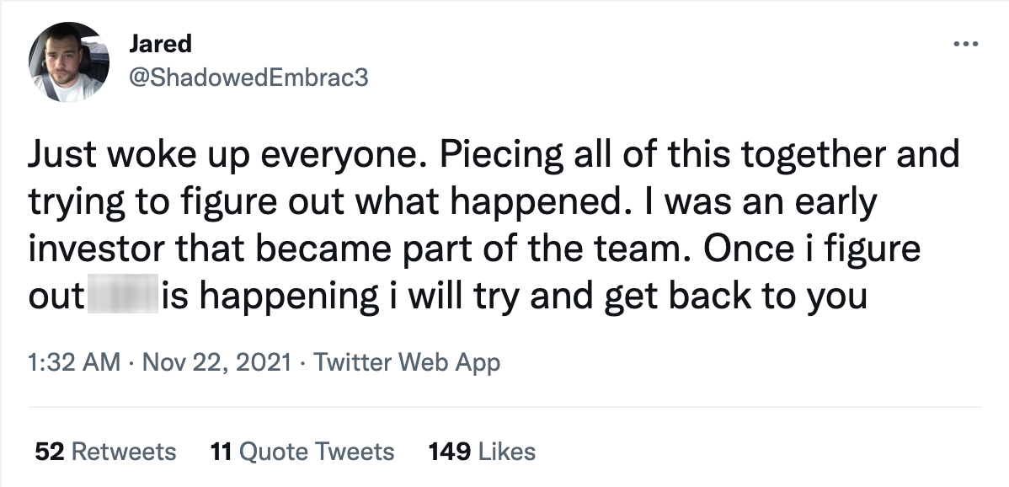View the 52 Retweets list
This screenshot has height=487, width=1009.
[x=105, y=452]
